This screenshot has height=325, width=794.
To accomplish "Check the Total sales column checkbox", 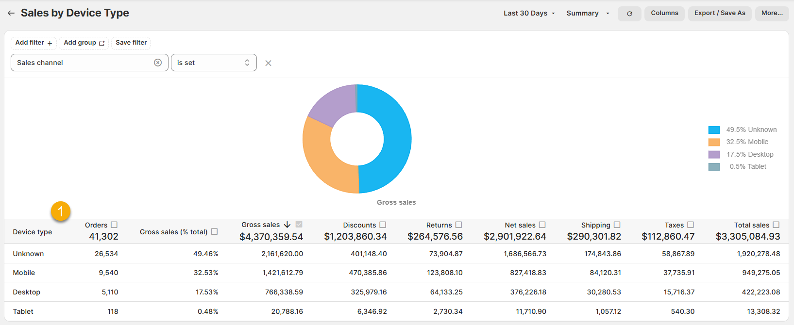I will (776, 225).
